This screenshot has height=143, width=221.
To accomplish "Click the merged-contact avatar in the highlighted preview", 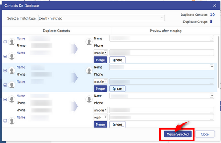I will (x=89, y=70).
